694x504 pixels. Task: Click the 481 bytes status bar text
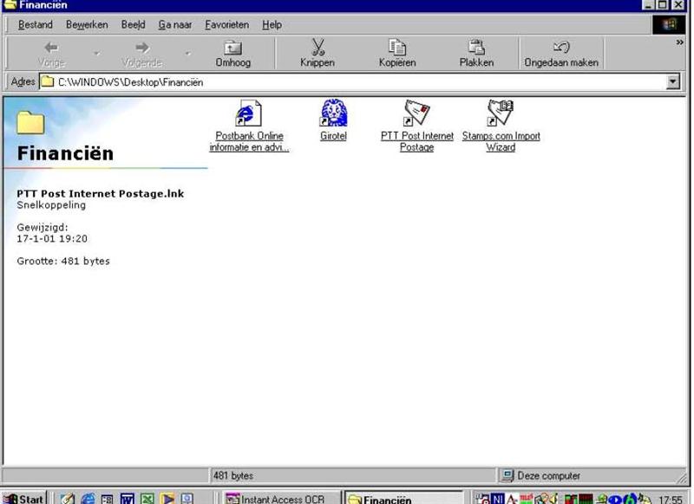point(233,475)
